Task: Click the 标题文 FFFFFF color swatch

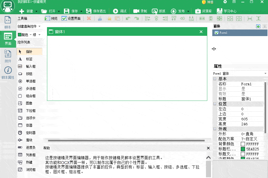Action: point(243,154)
